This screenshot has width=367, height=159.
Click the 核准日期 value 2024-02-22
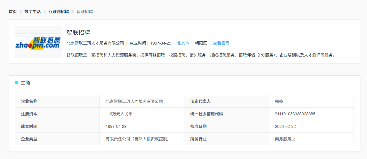285,126
